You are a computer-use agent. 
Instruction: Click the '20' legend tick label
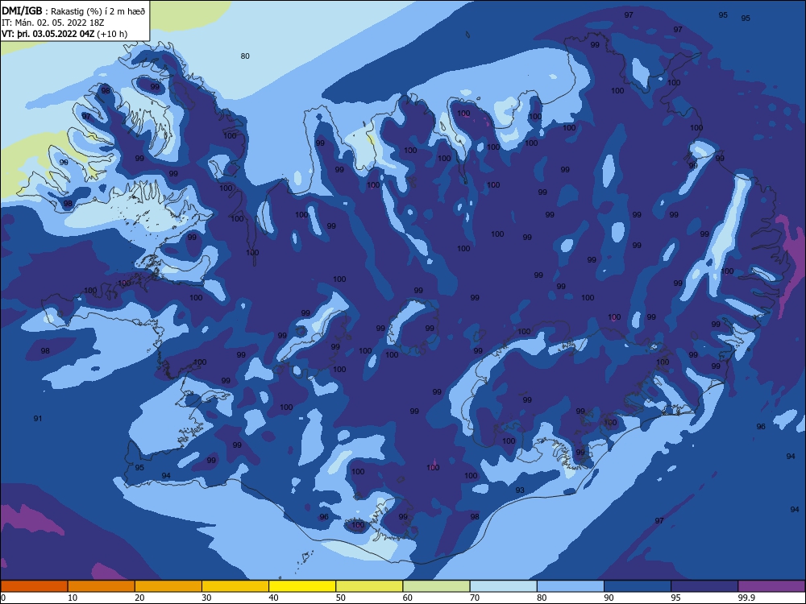139,598
